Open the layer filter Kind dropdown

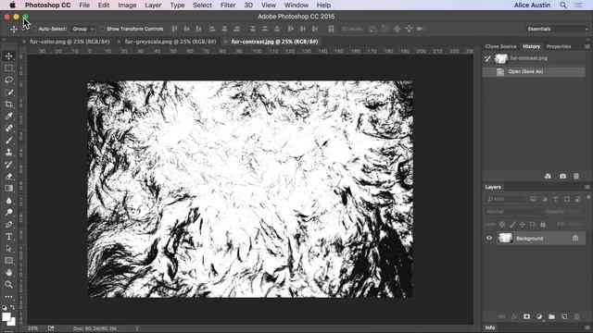[x=505, y=199]
